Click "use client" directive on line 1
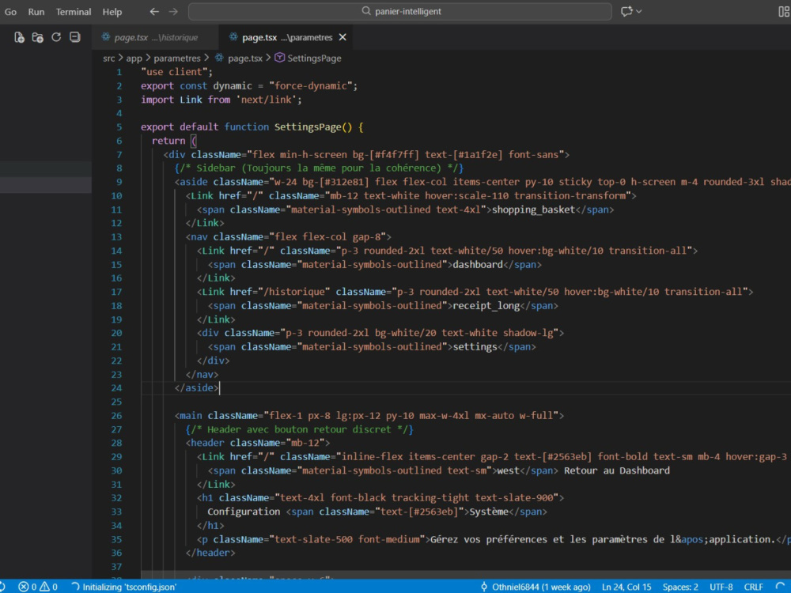791x593 pixels. 174,72
